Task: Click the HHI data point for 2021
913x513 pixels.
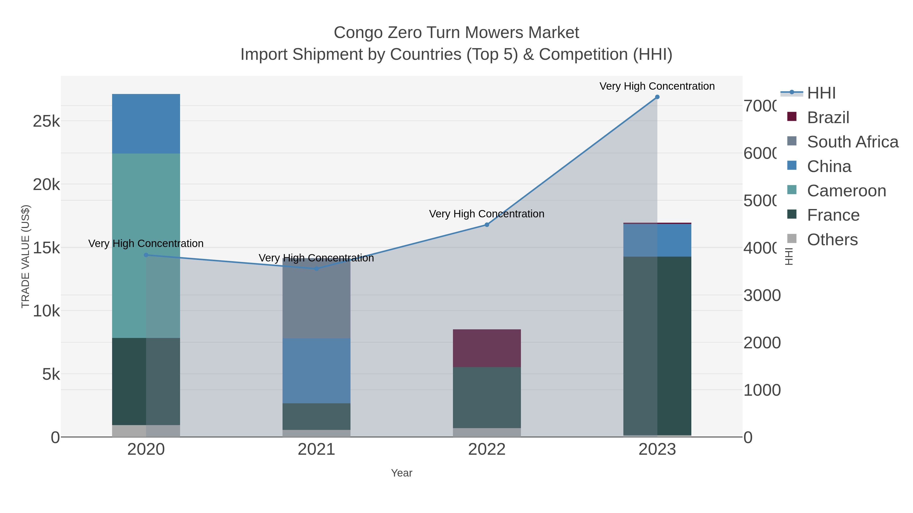Action: tap(317, 269)
